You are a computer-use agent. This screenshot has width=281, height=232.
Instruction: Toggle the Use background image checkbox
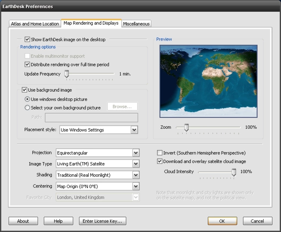coord(24,90)
